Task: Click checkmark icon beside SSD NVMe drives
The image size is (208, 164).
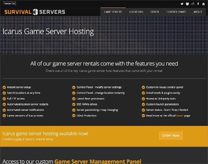Action: pyautogui.click(x=74, y=104)
